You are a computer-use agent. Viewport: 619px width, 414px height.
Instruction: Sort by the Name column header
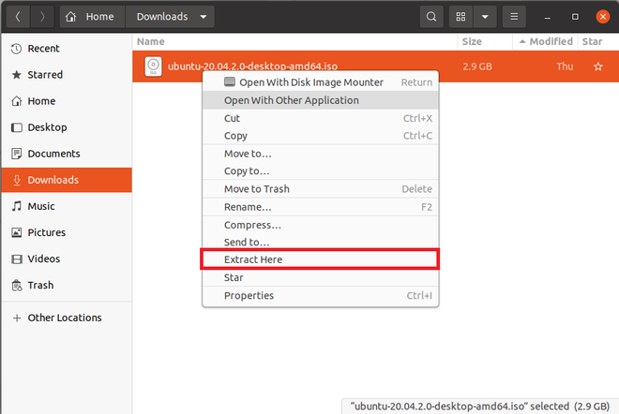tap(294, 41)
